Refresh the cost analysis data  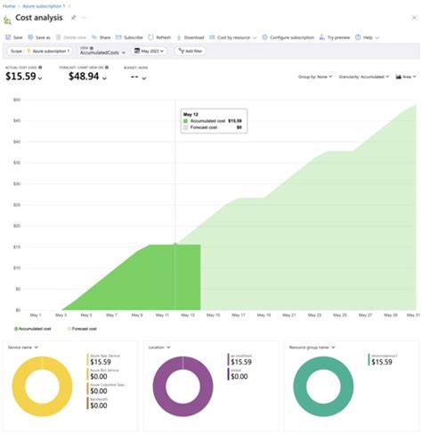click(159, 37)
